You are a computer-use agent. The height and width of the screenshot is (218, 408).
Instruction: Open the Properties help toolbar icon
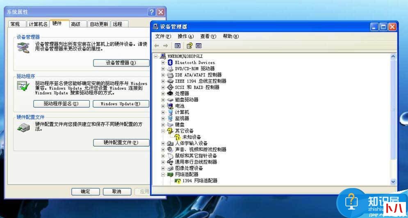pos(189,46)
